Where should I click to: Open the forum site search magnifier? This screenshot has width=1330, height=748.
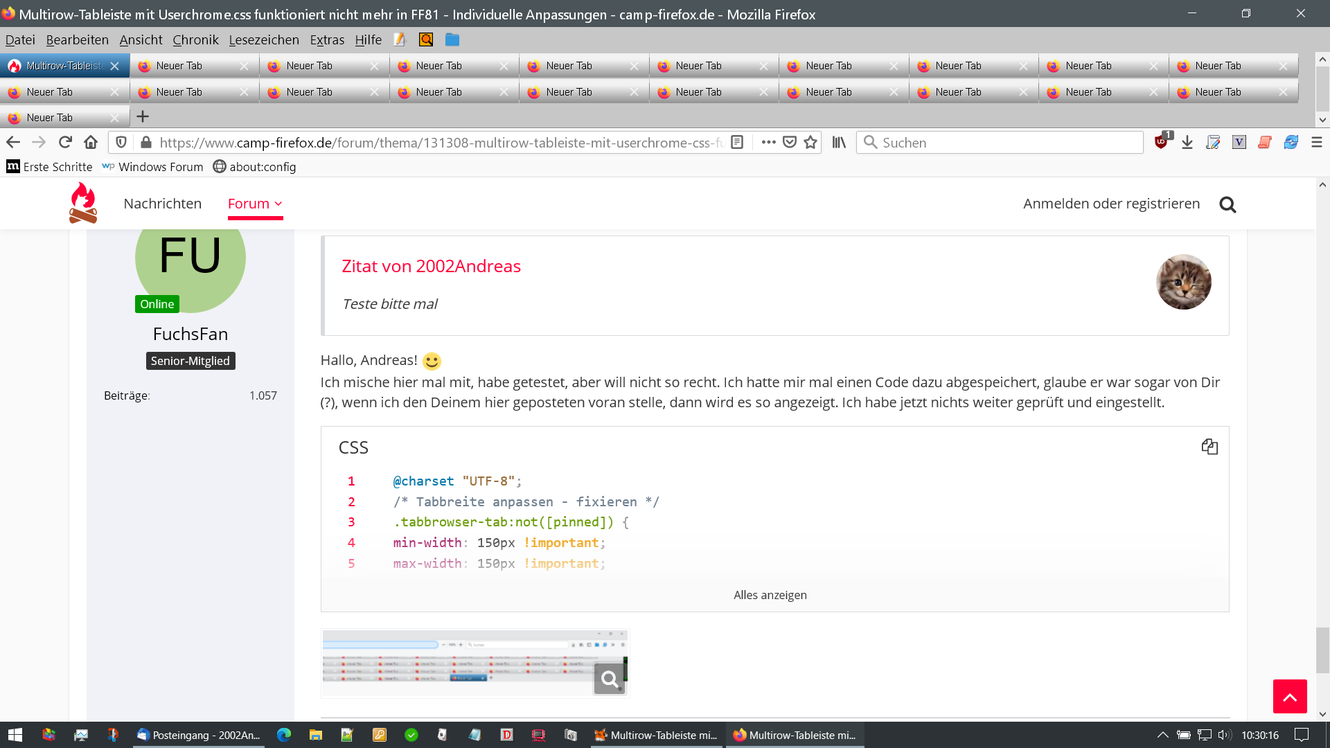point(1227,204)
